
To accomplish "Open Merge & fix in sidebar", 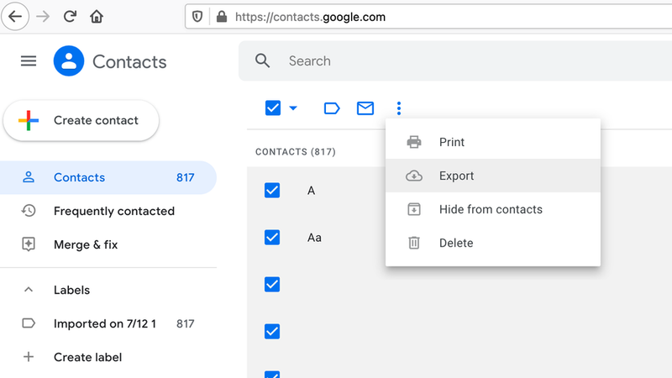I will 84,244.
